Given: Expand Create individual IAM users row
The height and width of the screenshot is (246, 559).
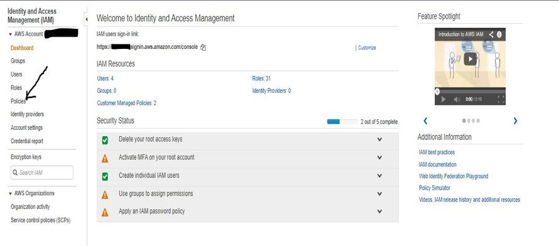Looking at the screenshot, I should point(379,176).
